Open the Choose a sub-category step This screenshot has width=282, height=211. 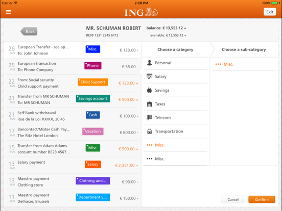(x=244, y=49)
